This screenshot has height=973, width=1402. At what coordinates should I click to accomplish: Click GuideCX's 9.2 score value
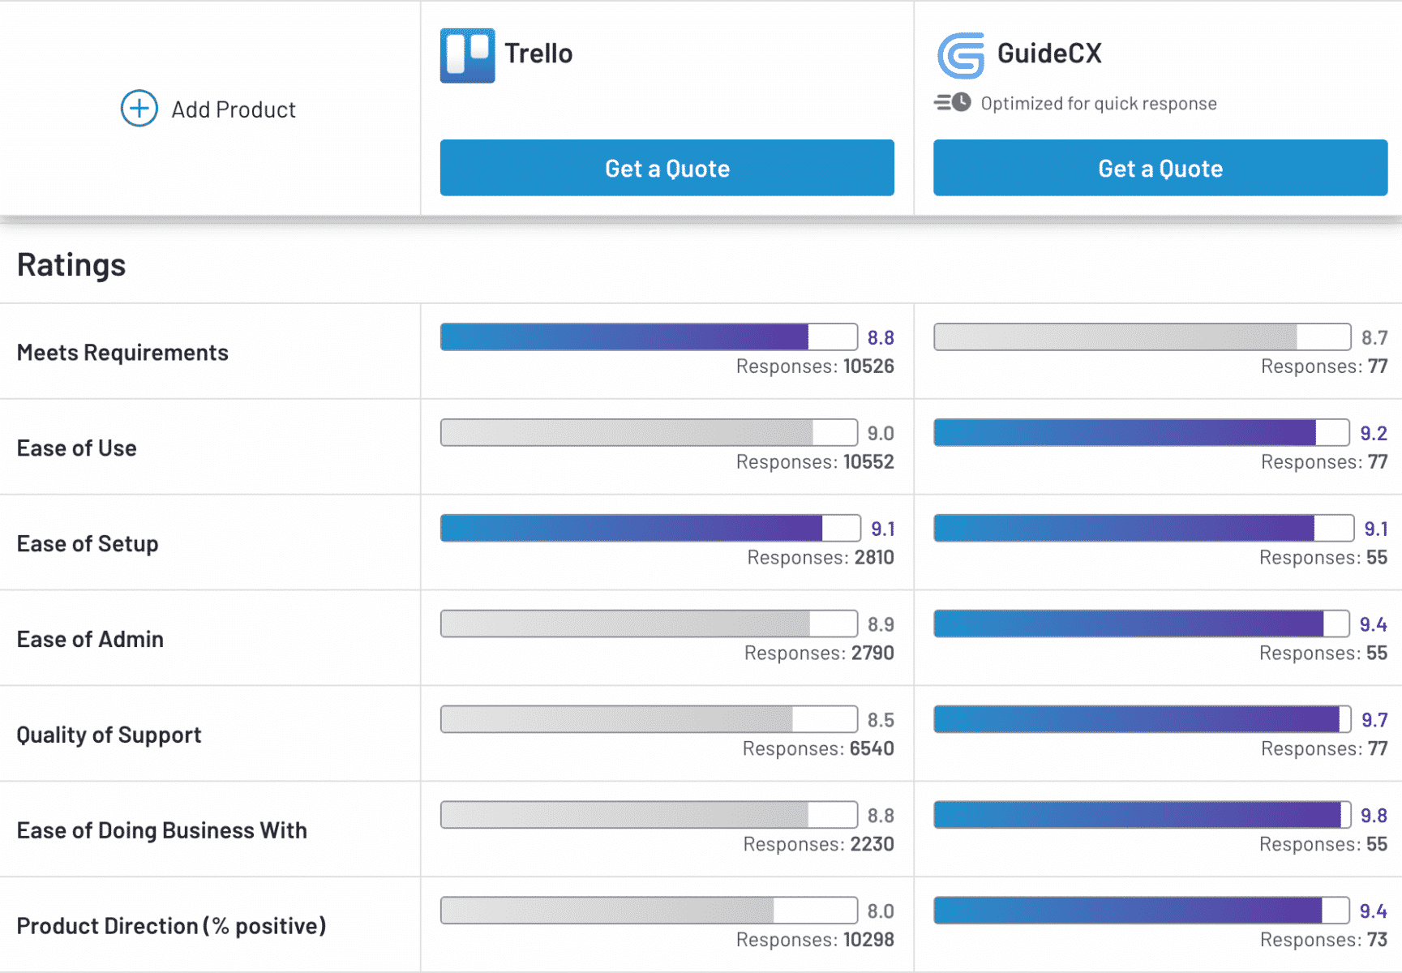(x=1374, y=434)
